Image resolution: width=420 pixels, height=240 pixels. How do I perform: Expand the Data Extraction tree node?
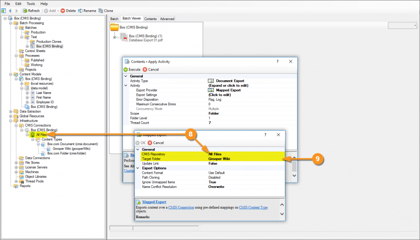[10, 112]
